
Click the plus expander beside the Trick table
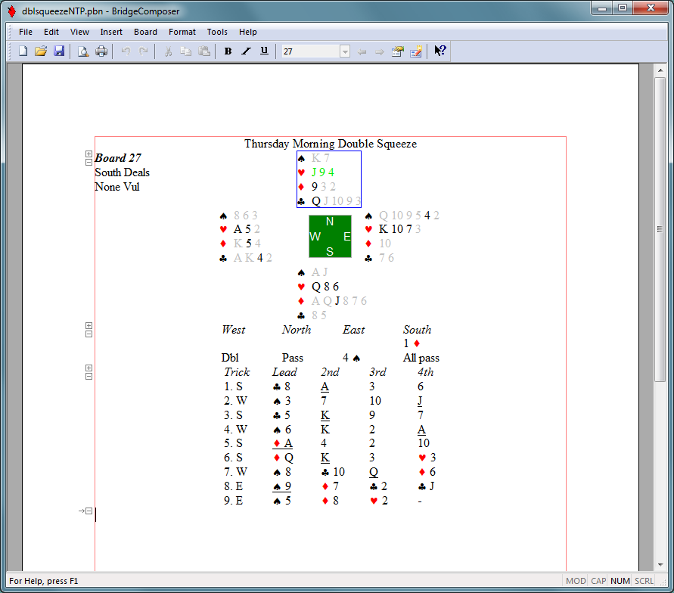tap(89, 368)
